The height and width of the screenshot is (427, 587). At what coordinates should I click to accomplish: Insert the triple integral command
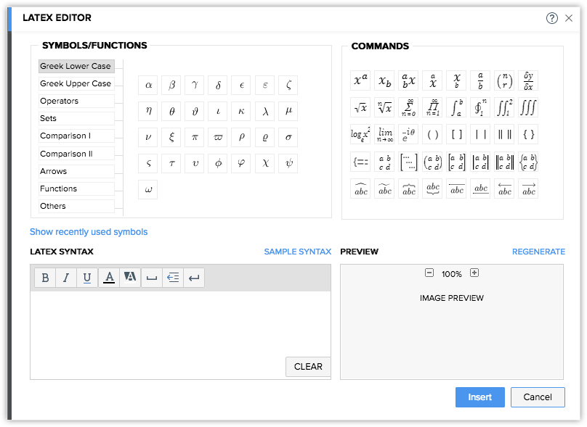tap(528, 108)
